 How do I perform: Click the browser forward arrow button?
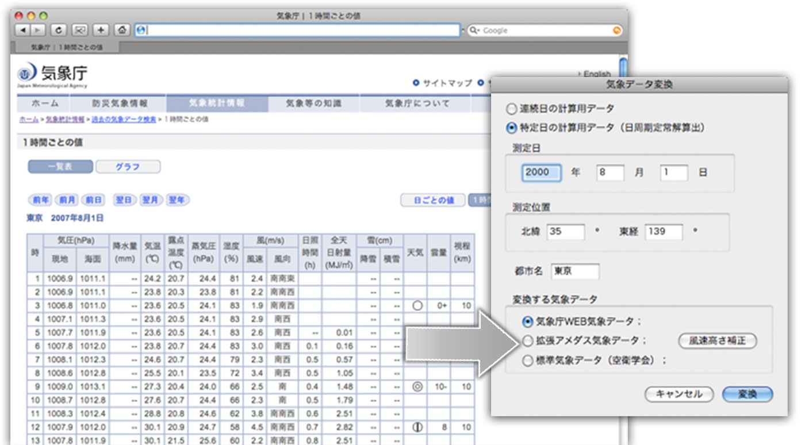[x=37, y=30]
